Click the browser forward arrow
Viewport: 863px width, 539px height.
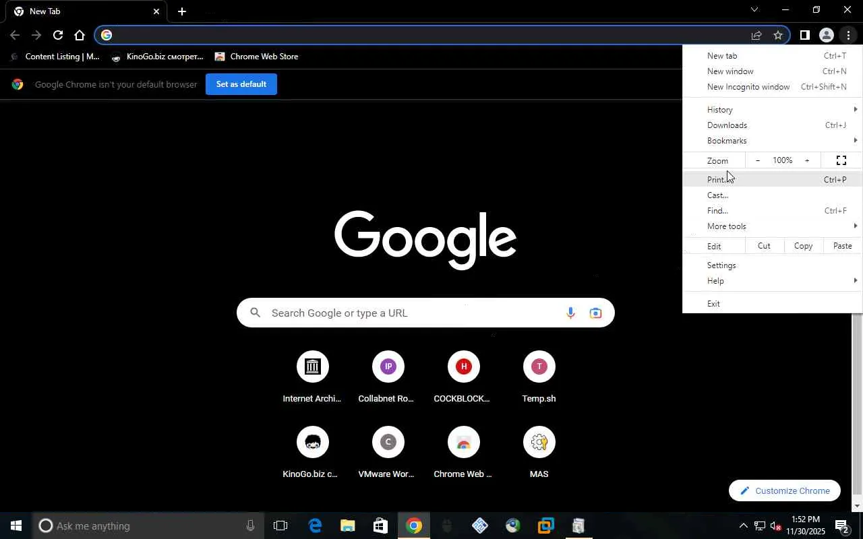tap(36, 35)
